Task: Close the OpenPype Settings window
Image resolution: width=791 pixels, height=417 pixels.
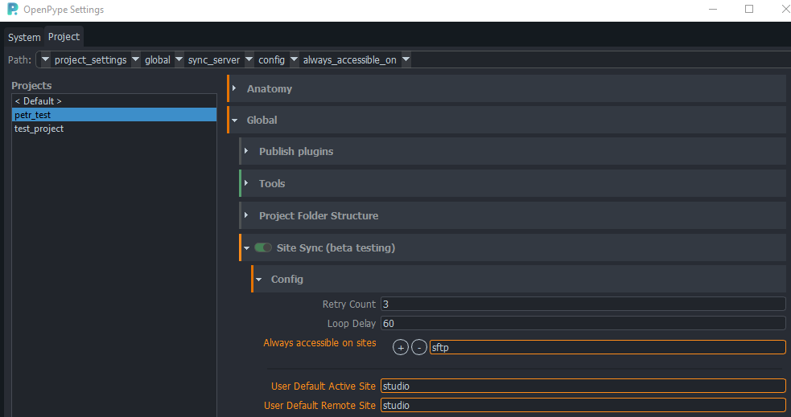Action: point(785,9)
